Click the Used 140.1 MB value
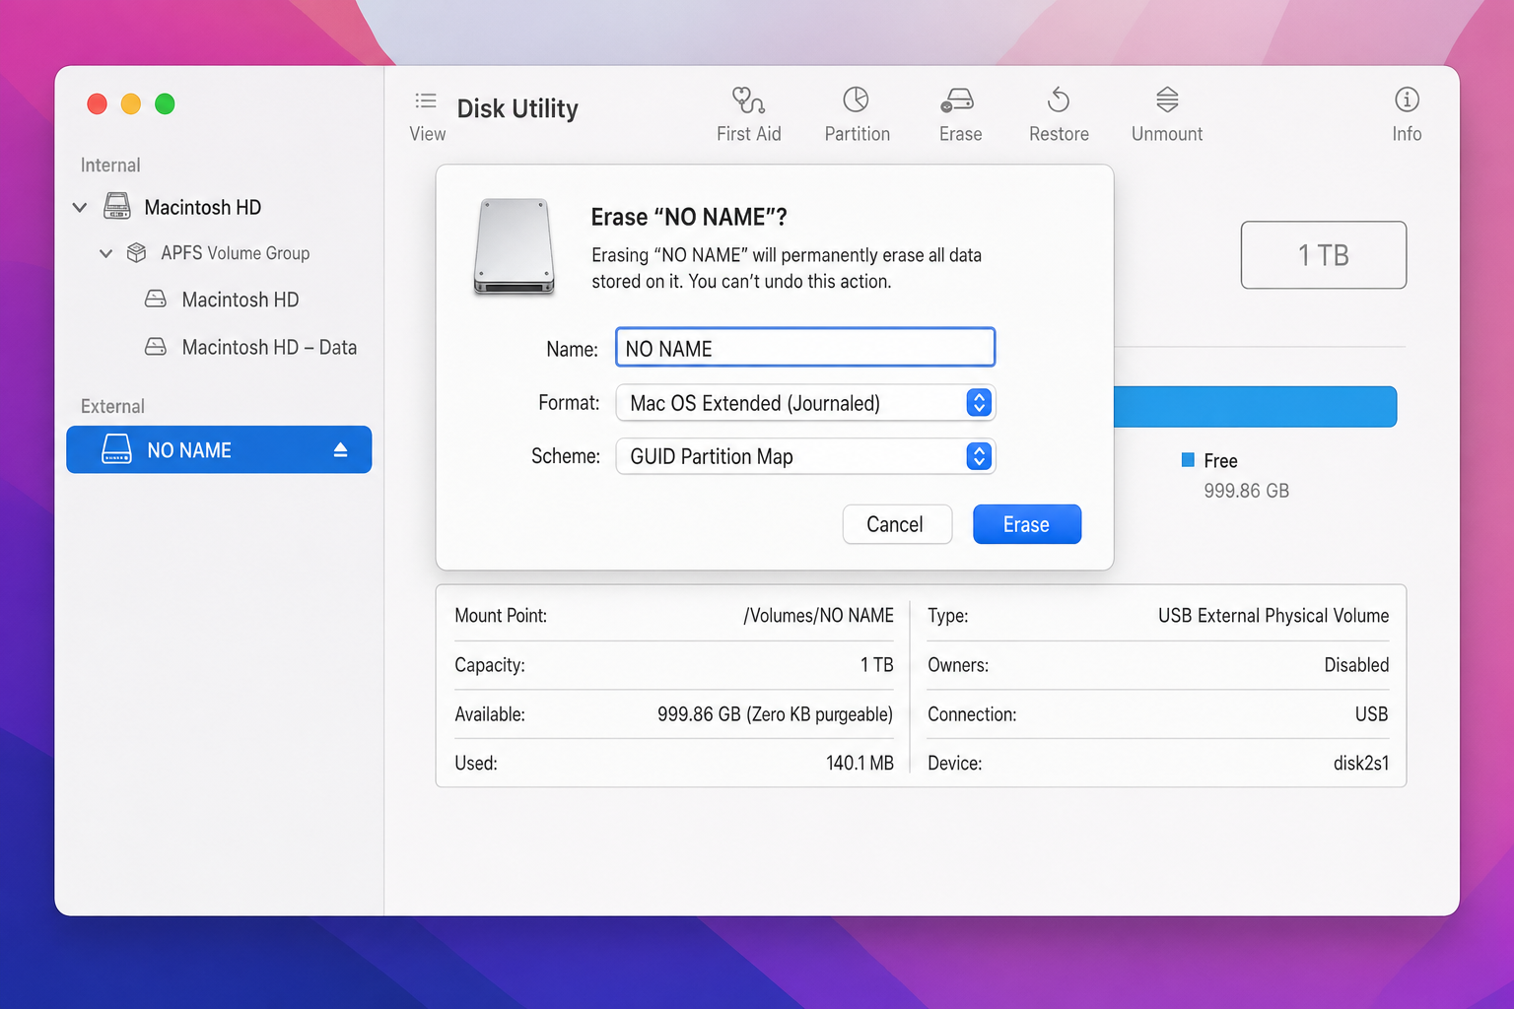 tap(860, 763)
